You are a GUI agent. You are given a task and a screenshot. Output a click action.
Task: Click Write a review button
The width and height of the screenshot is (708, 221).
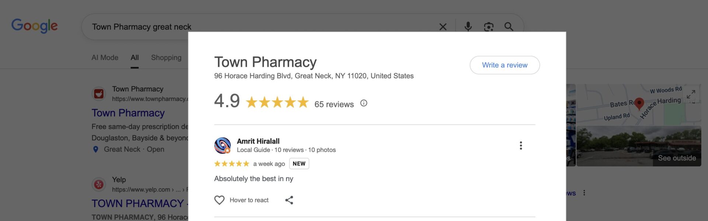504,65
